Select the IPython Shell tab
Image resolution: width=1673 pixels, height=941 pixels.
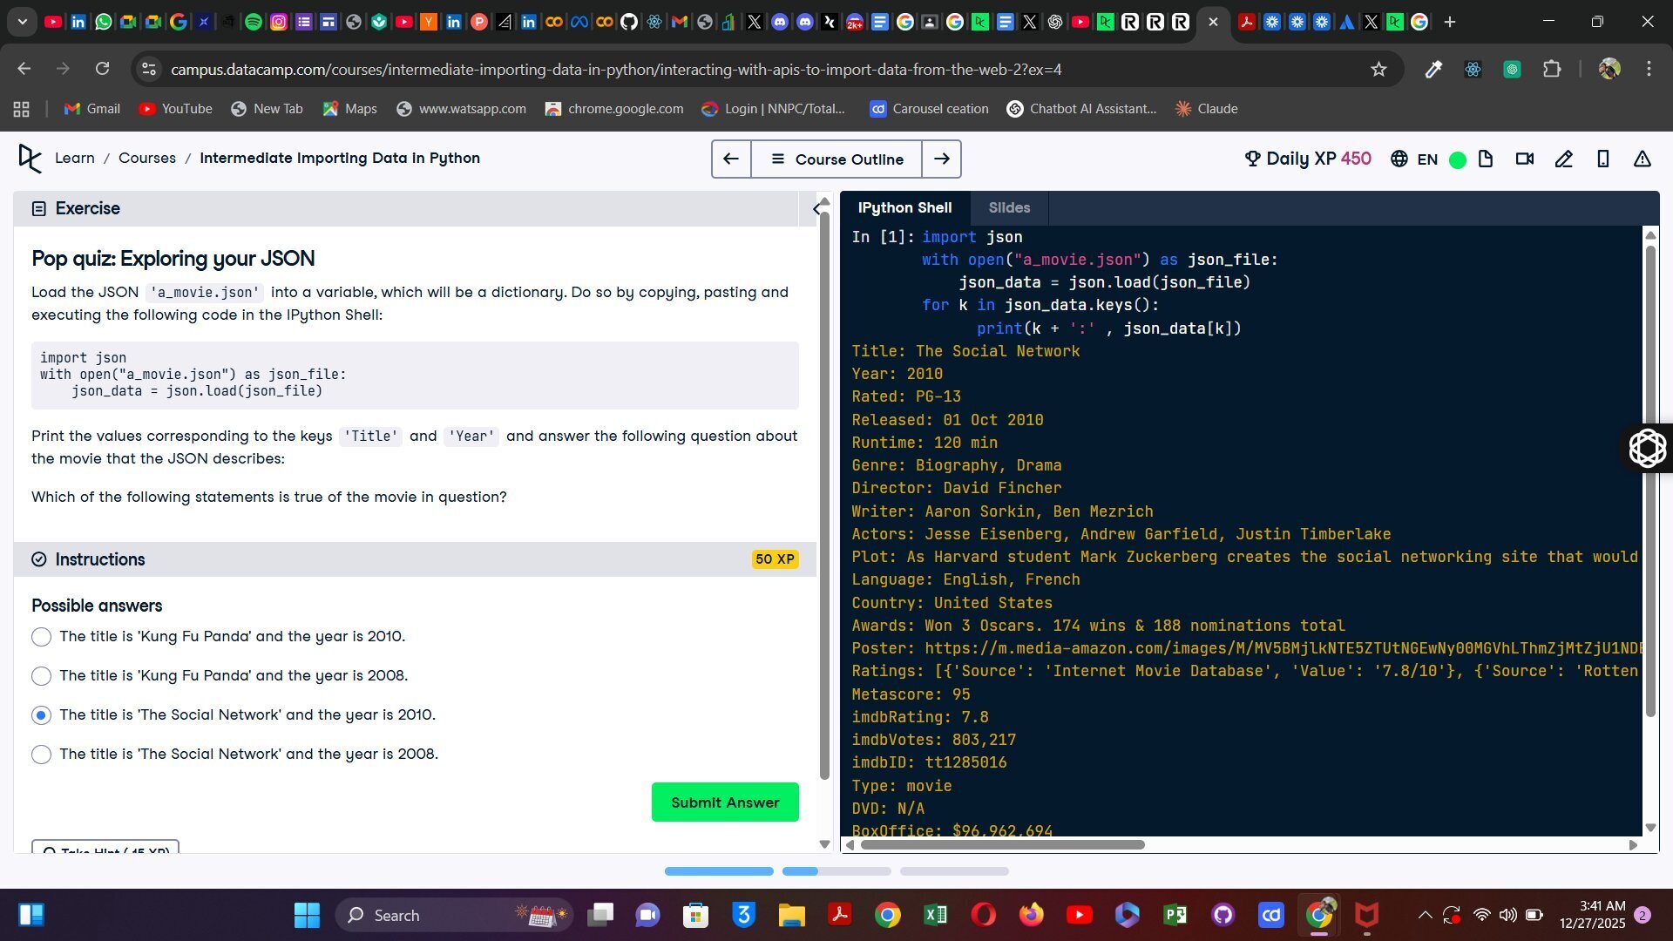point(904,207)
